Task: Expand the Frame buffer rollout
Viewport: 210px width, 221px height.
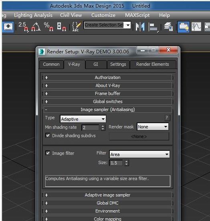Action: pyautogui.click(x=108, y=93)
